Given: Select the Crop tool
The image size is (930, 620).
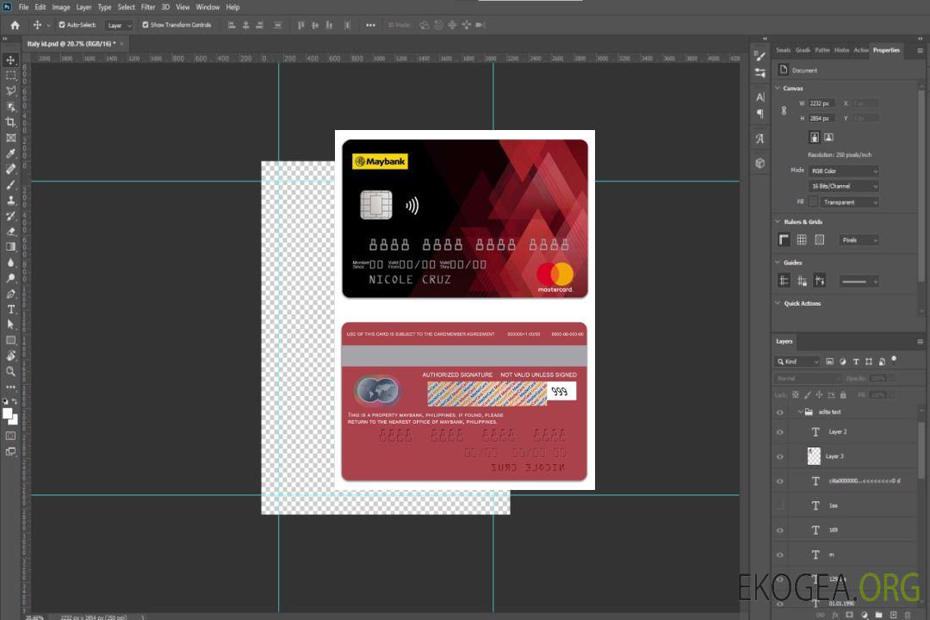Looking at the screenshot, I should pyautogui.click(x=10, y=122).
